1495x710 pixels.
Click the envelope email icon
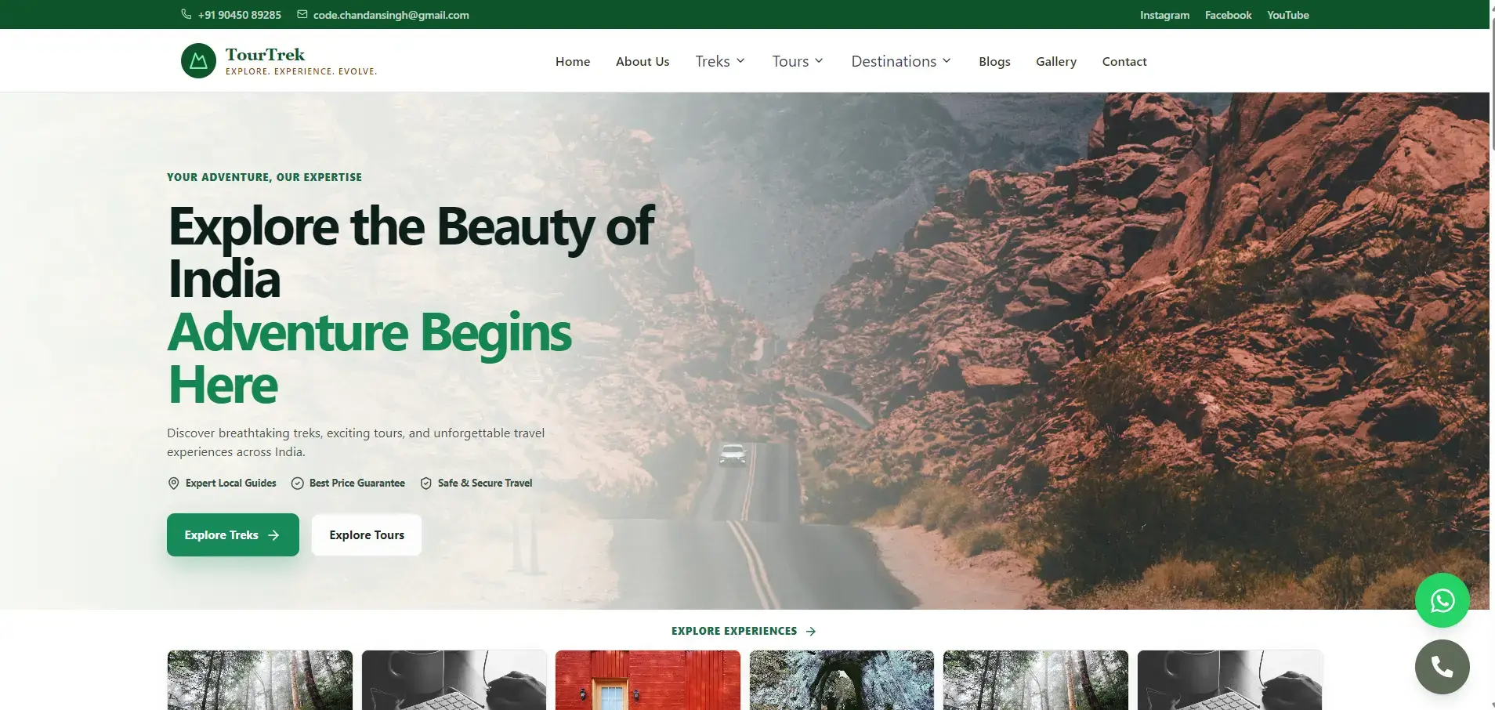coord(302,14)
